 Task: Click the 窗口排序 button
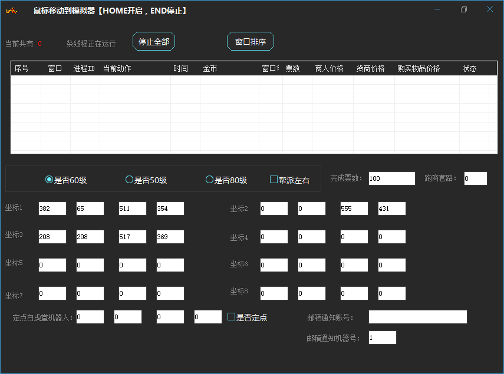(x=251, y=42)
